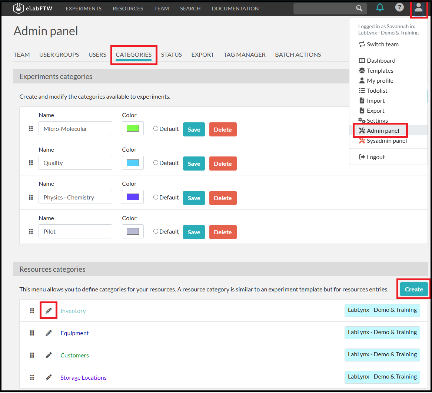The width and height of the screenshot is (432, 393).
Task: Edit the Inventory category with pencil icon
Action: pyautogui.click(x=49, y=311)
